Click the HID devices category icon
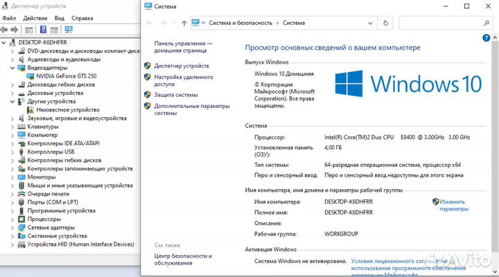The height and width of the screenshot is (277, 499). [21, 244]
